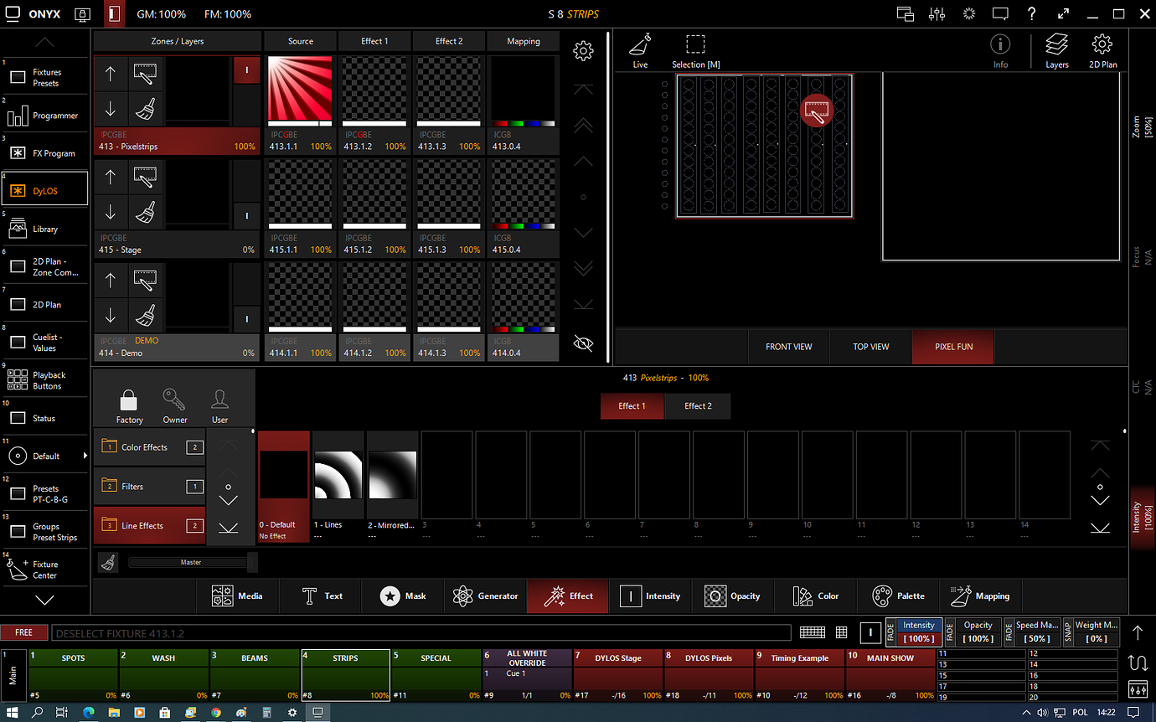
Task: Open Fixtures Presets in sidebar
Action: [x=44, y=78]
